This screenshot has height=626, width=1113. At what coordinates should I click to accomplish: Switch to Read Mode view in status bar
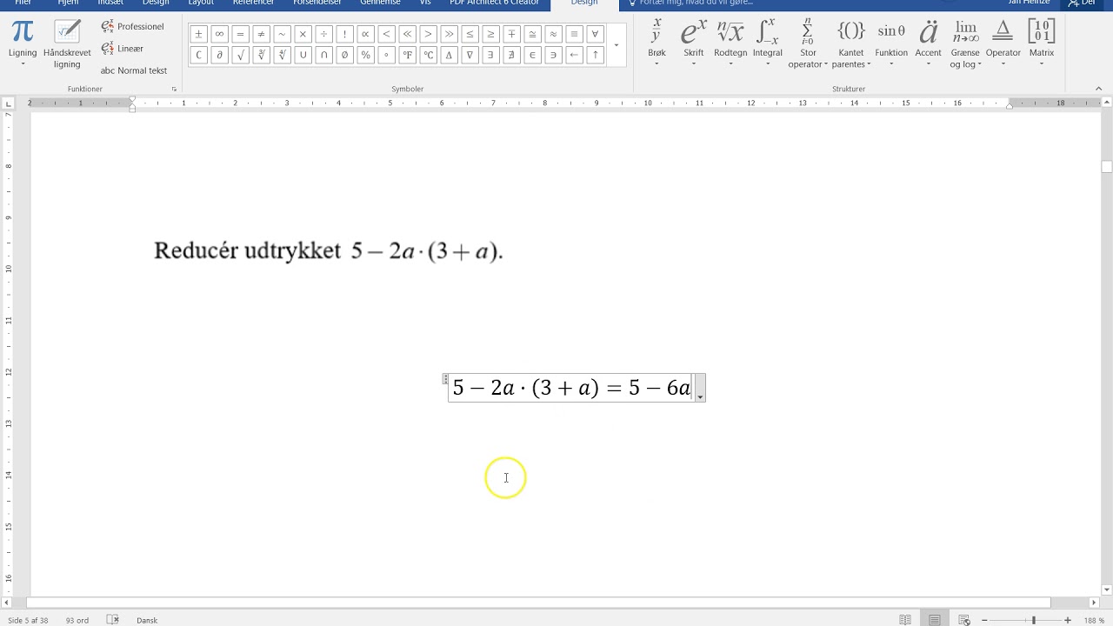point(905,620)
